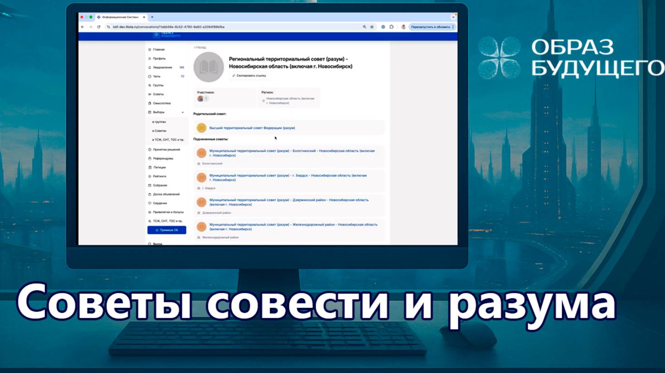665x373 pixels.
Task: Click the Скопировать ссылку button
Action: tap(249, 76)
